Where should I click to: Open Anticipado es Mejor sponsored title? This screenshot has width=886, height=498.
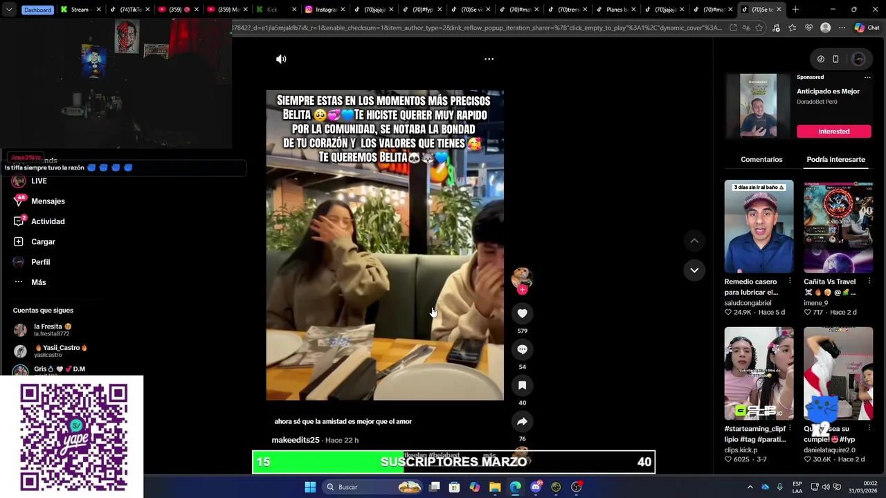tap(828, 91)
